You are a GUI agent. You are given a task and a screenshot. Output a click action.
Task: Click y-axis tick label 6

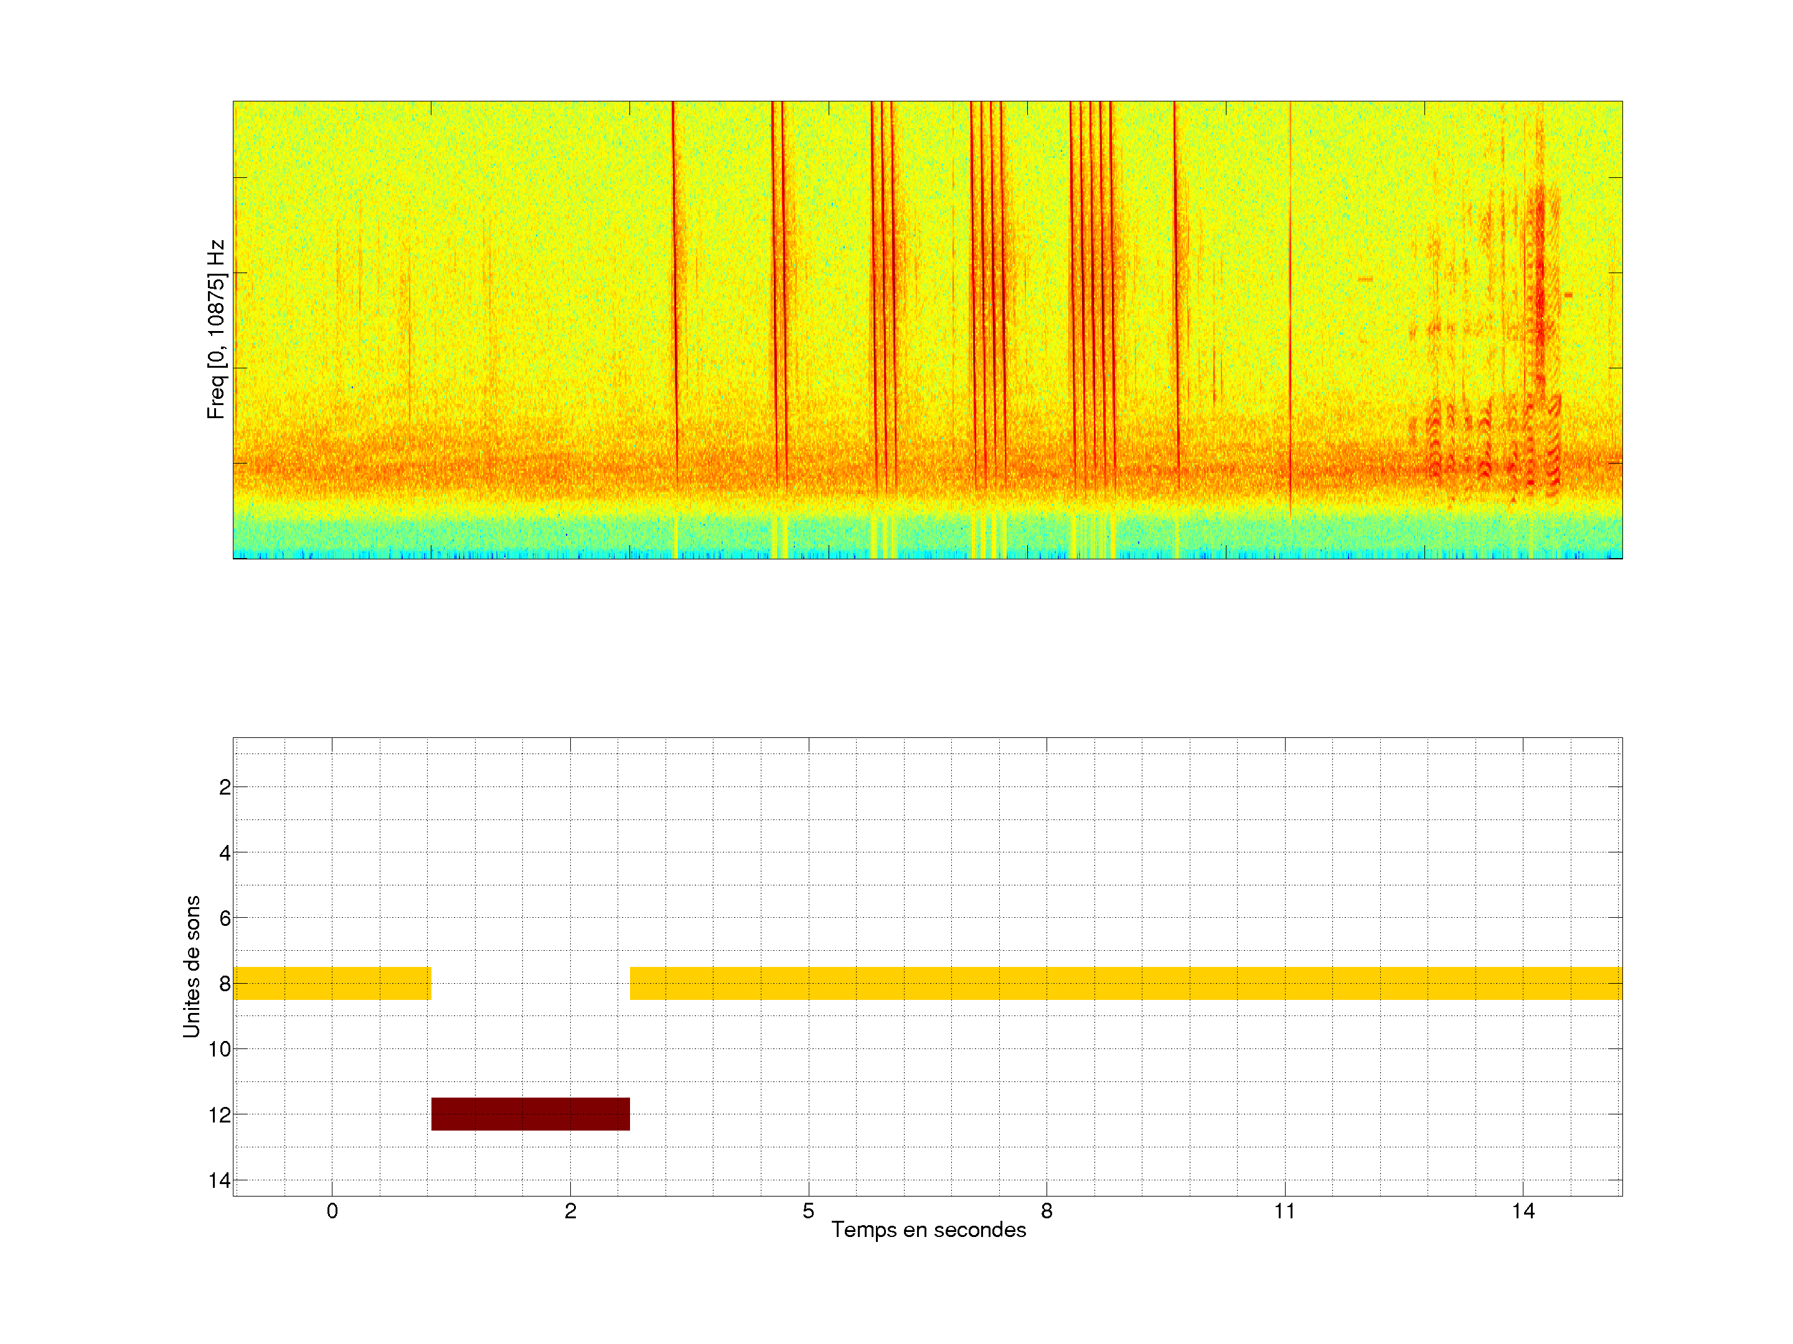pos(225,918)
